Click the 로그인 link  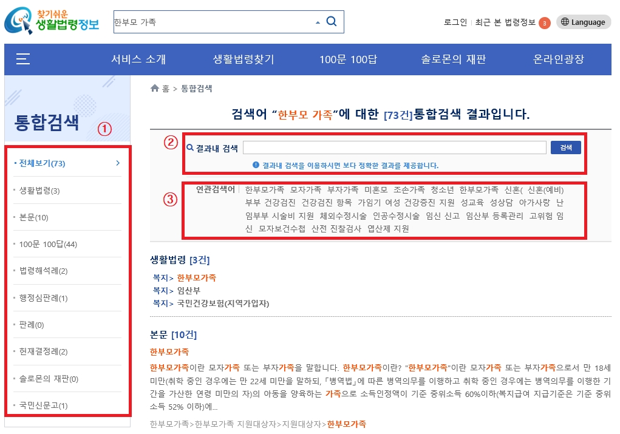pyautogui.click(x=455, y=22)
